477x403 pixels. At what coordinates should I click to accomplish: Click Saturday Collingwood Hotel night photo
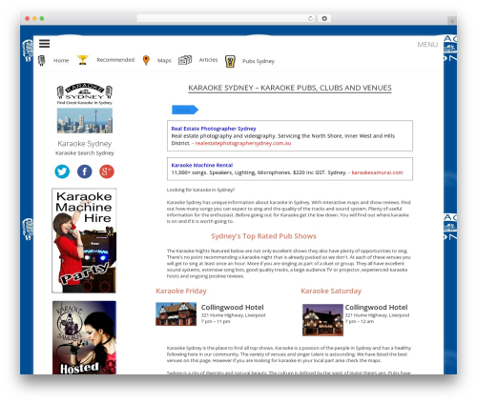322,320
